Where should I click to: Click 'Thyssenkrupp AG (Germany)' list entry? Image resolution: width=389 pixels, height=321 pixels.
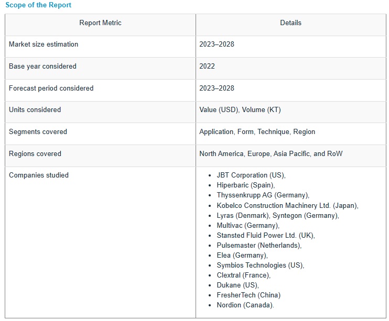[x=262, y=195]
